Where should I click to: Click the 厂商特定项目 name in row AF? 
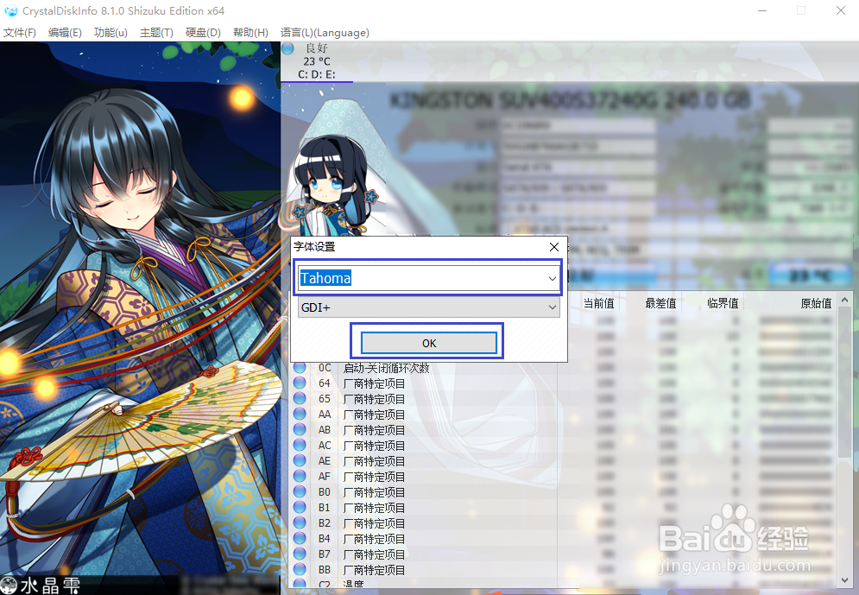pos(374,477)
